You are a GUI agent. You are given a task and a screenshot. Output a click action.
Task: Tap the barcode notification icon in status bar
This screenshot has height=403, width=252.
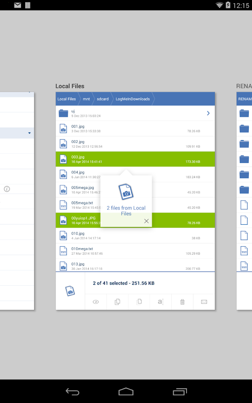coord(27,5)
